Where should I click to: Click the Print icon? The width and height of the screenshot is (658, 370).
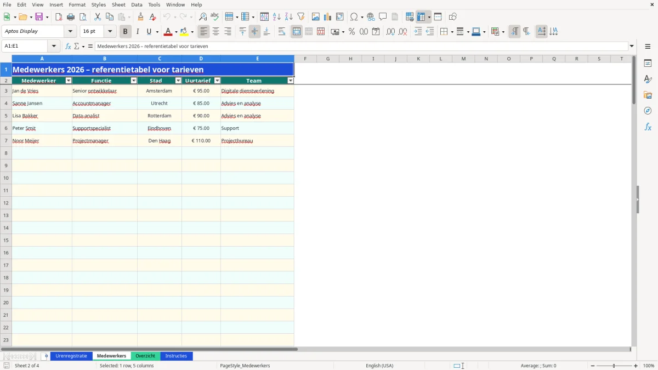(x=71, y=17)
